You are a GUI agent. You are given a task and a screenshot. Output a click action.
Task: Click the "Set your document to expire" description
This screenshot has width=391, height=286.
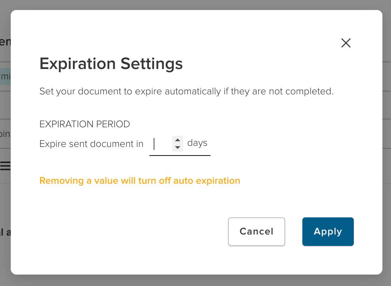tap(186, 91)
